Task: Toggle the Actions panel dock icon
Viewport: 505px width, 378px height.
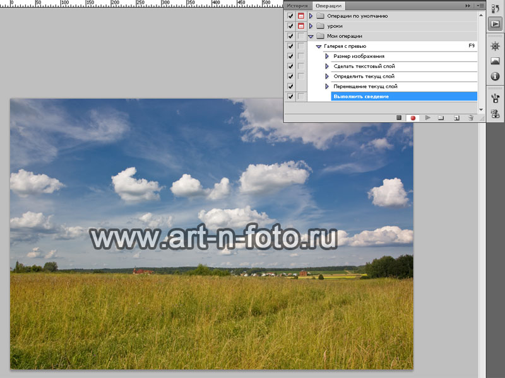Action: [495, 24]
